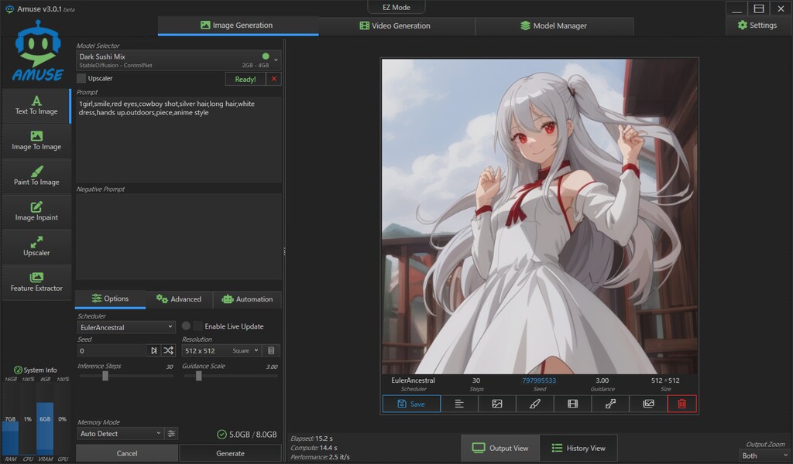Click the expand arrows icon below the preview

[609, 404]
